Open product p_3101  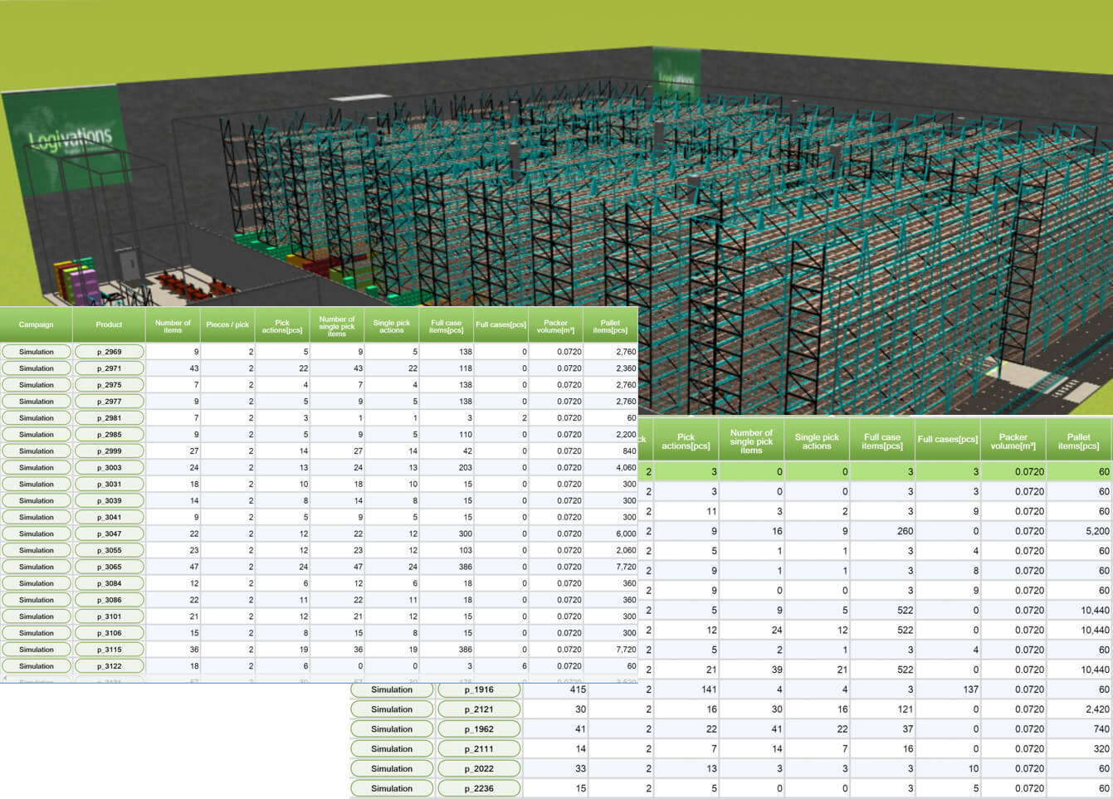[109, 616]
